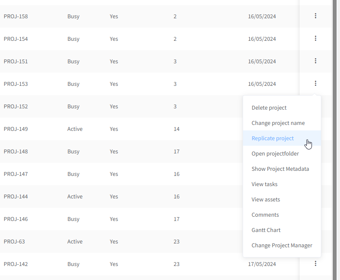
Task: Click the PROJ-149 project name
Action: pyautogui.click(x=16, y=129)
